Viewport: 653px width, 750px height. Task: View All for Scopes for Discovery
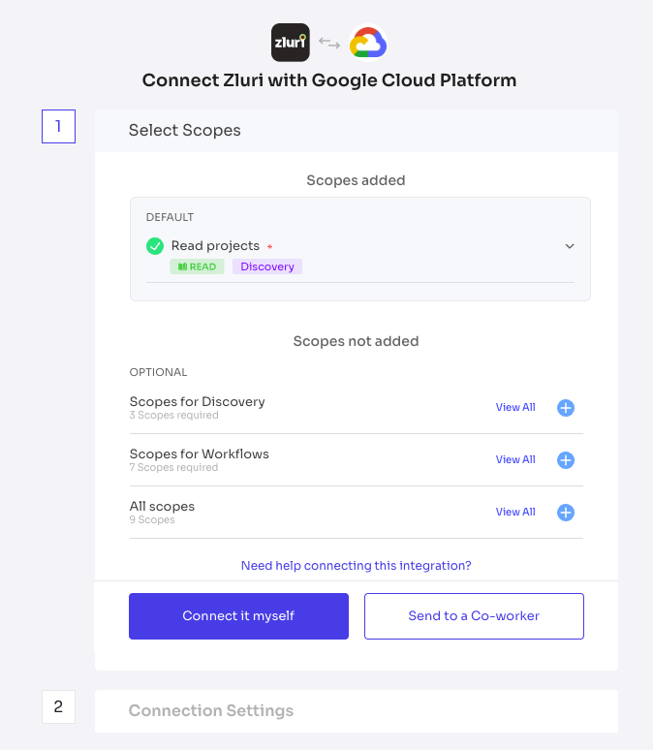coord(515,408)
